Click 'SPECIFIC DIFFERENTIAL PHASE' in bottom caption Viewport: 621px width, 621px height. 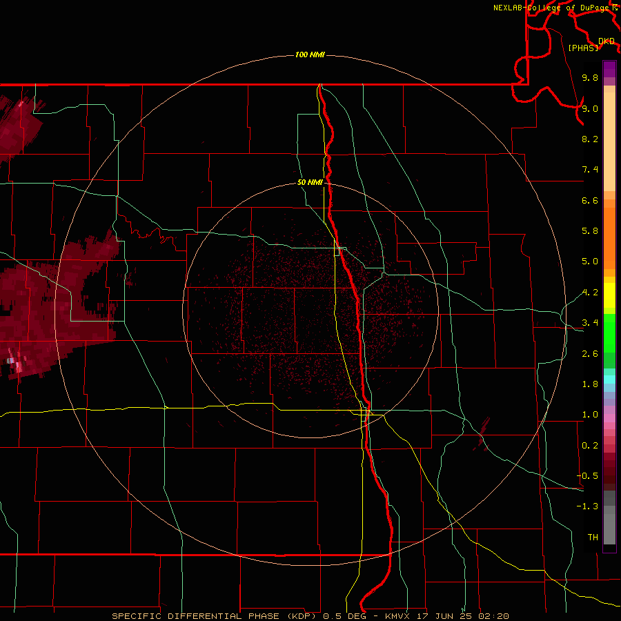point(195,616)
